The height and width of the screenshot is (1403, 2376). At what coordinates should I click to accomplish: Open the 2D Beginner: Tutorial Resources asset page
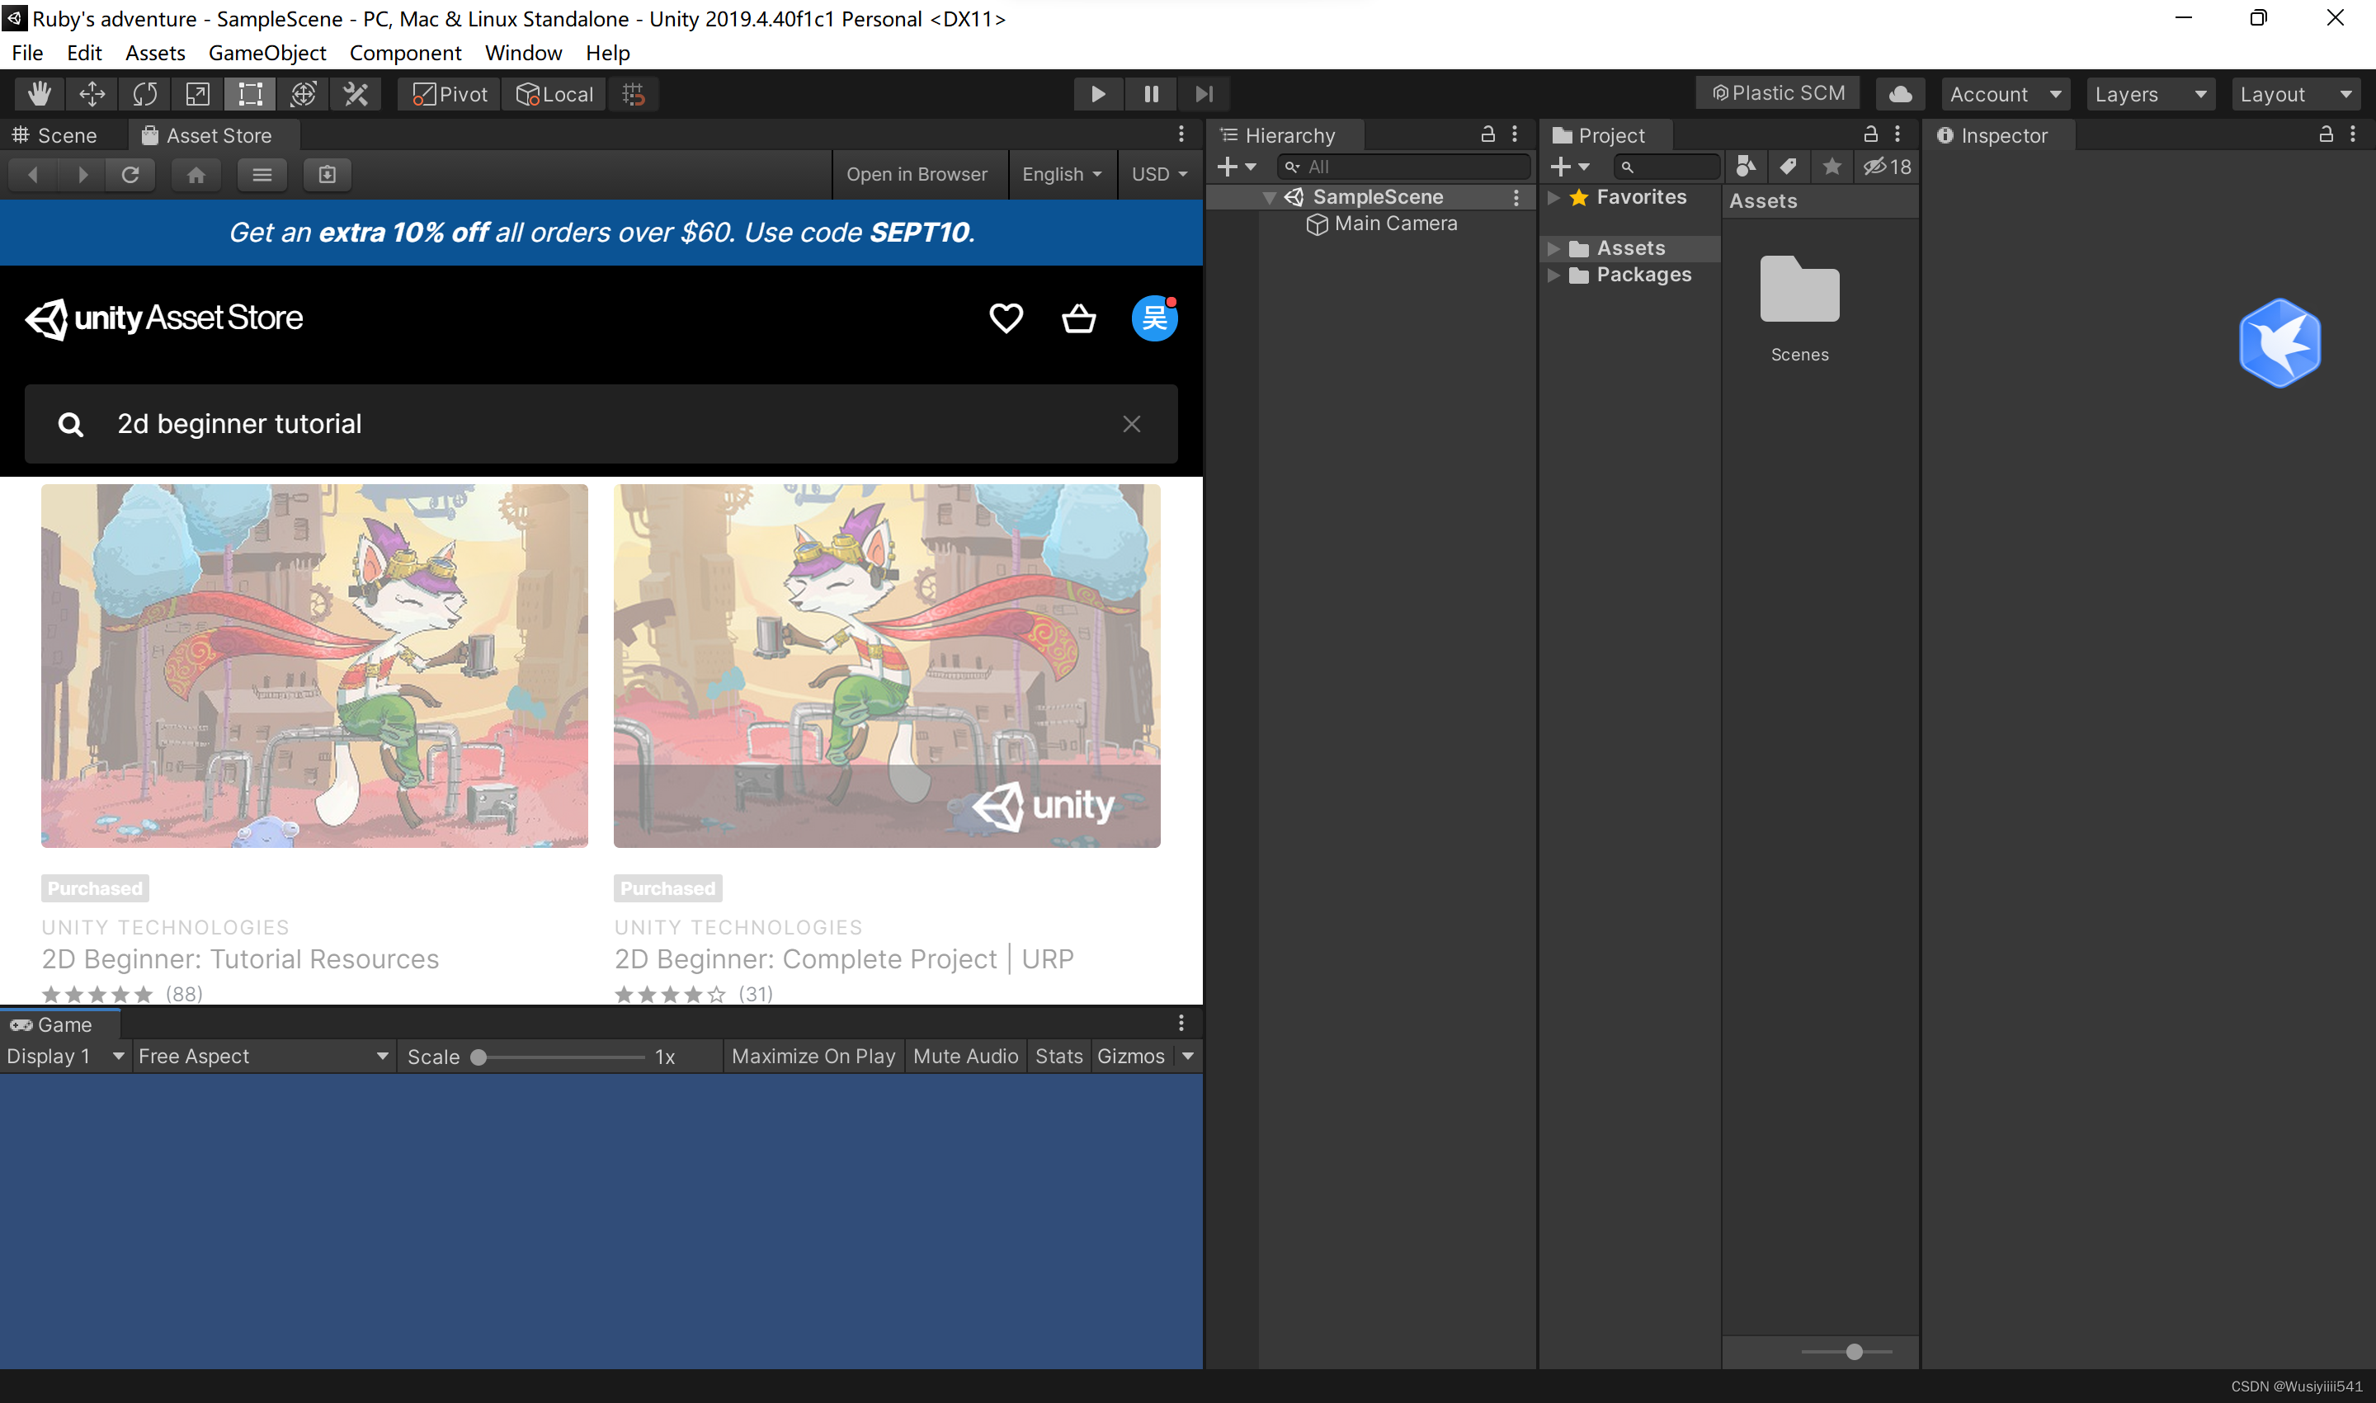[x=313, y=666]
